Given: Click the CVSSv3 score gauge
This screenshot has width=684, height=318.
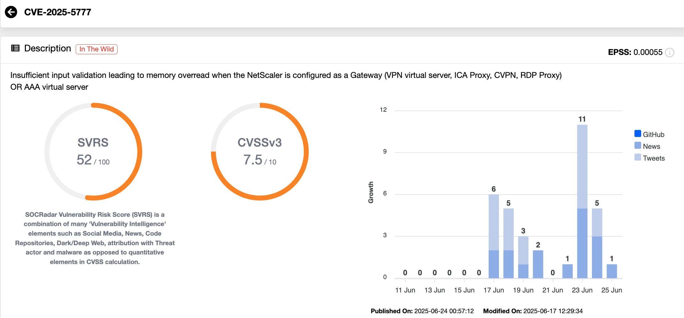Looking at the screenshot, I should 260,152.
